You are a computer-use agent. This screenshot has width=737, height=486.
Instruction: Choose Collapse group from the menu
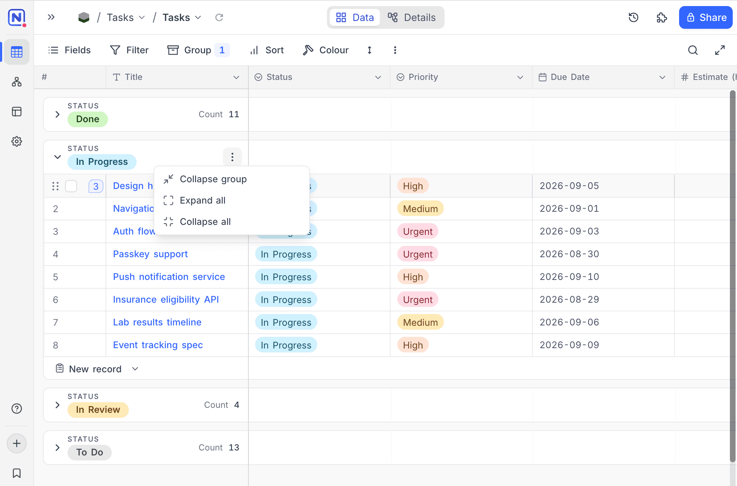point(232,179)
